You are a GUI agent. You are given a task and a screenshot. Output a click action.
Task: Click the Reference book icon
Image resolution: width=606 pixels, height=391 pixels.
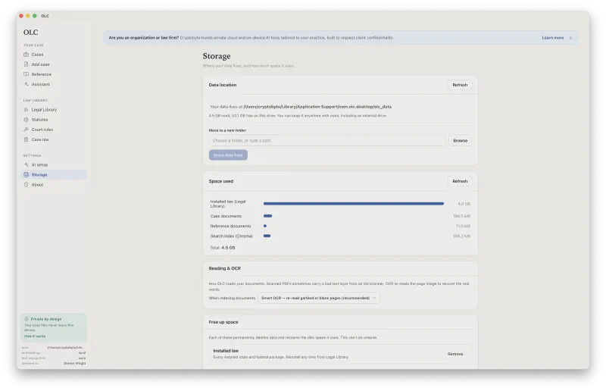[27, 74]
